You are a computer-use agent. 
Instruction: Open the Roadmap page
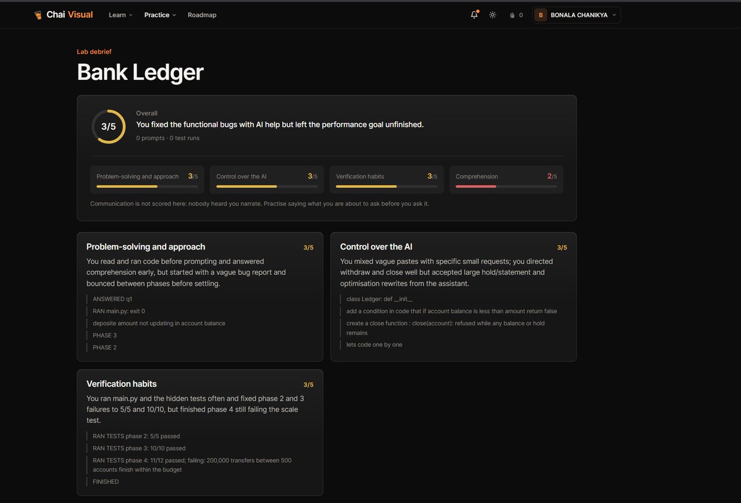tap(202, 15)
